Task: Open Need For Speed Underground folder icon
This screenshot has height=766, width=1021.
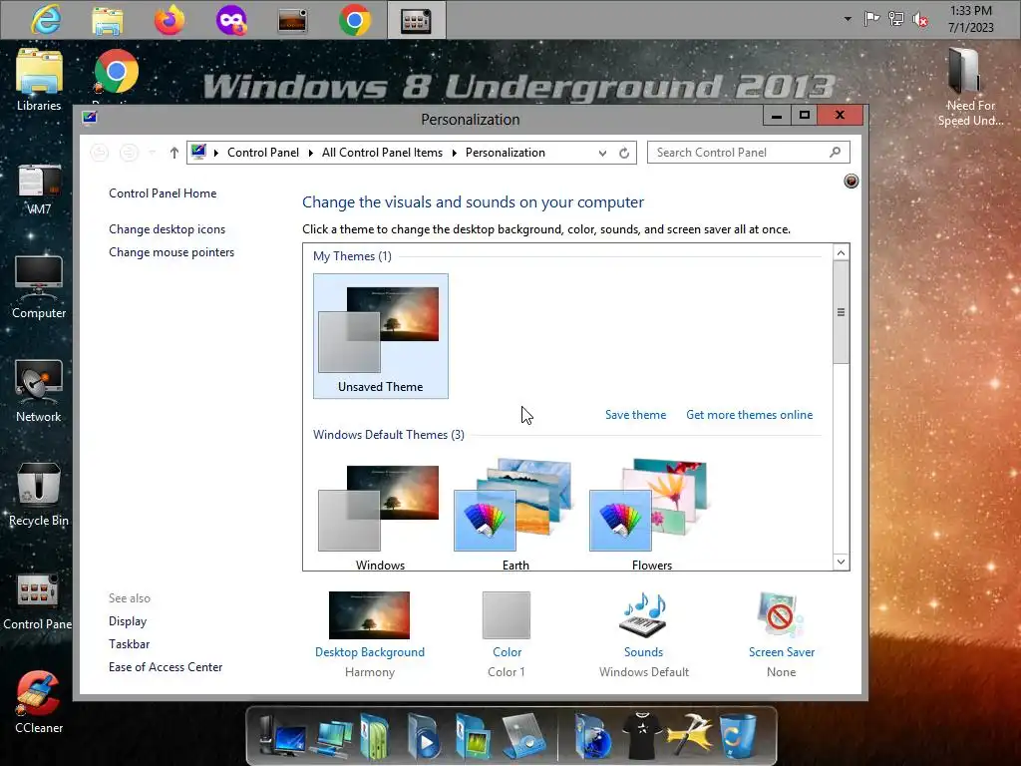Action: (970, 87)
